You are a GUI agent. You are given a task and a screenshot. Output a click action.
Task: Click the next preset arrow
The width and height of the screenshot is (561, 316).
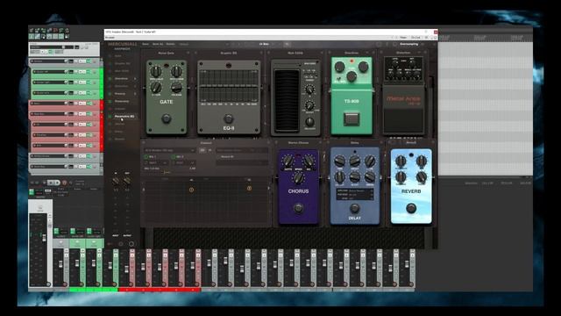[x=240, y=44]
